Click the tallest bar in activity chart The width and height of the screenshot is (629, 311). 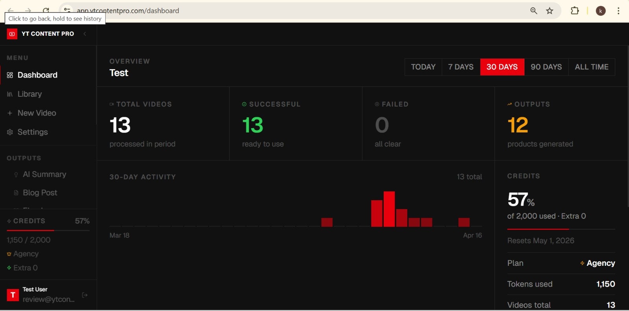pos(389,209)
